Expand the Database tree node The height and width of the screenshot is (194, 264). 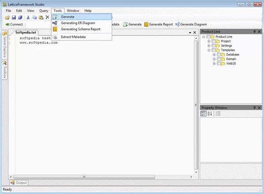(214, 55)
